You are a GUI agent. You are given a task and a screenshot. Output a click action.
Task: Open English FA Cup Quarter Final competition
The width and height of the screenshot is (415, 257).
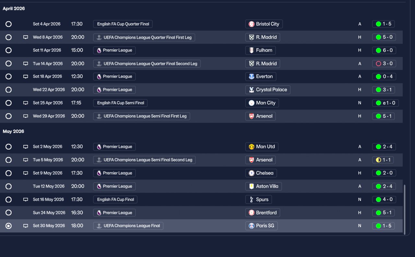[x=123, y=24]
